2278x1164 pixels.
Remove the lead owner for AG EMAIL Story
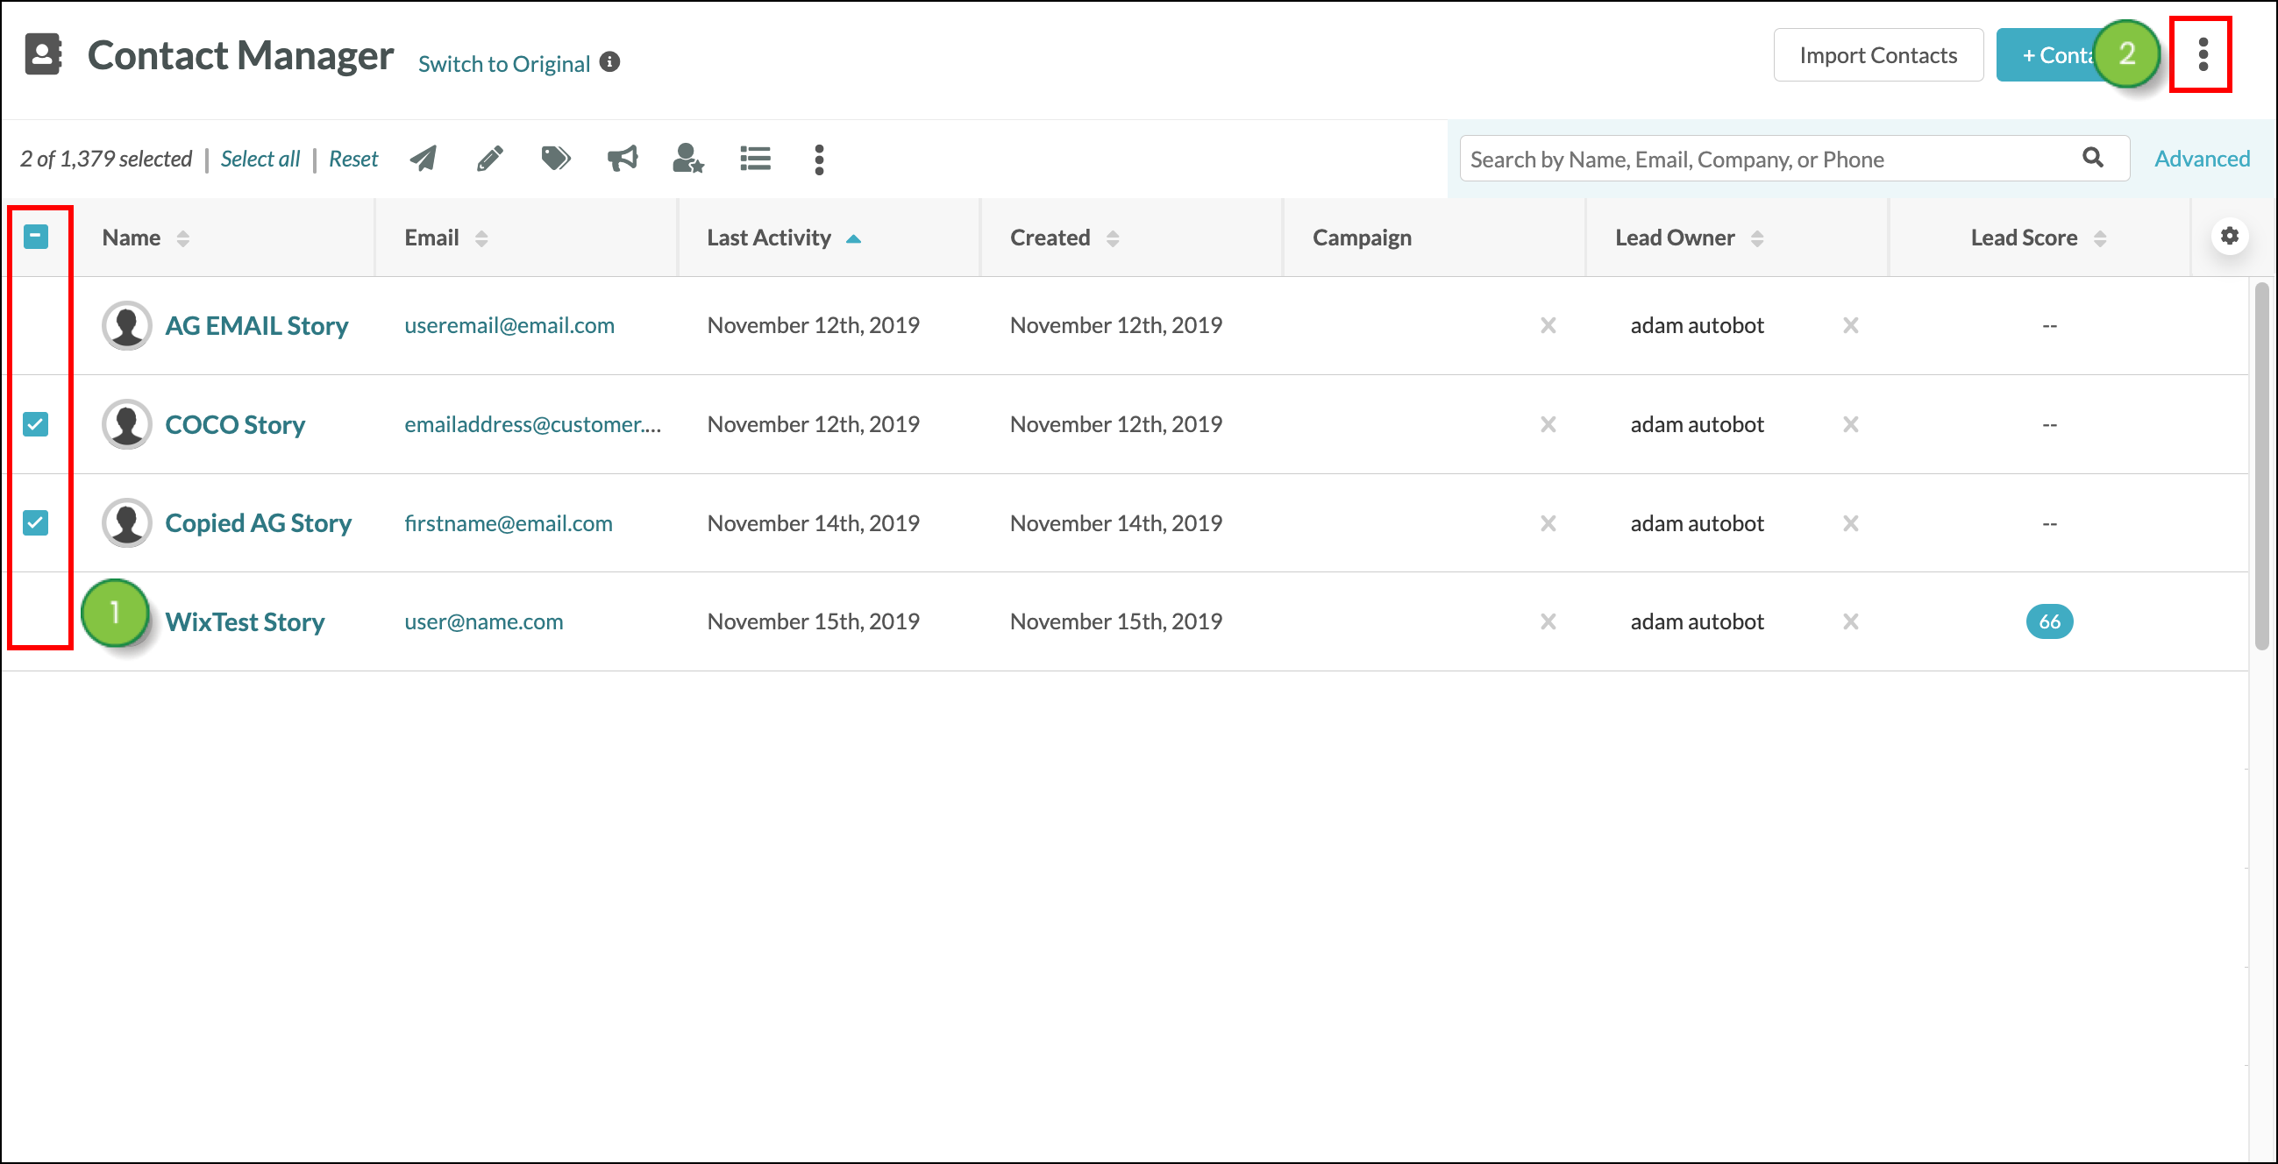coord(1850,325)
